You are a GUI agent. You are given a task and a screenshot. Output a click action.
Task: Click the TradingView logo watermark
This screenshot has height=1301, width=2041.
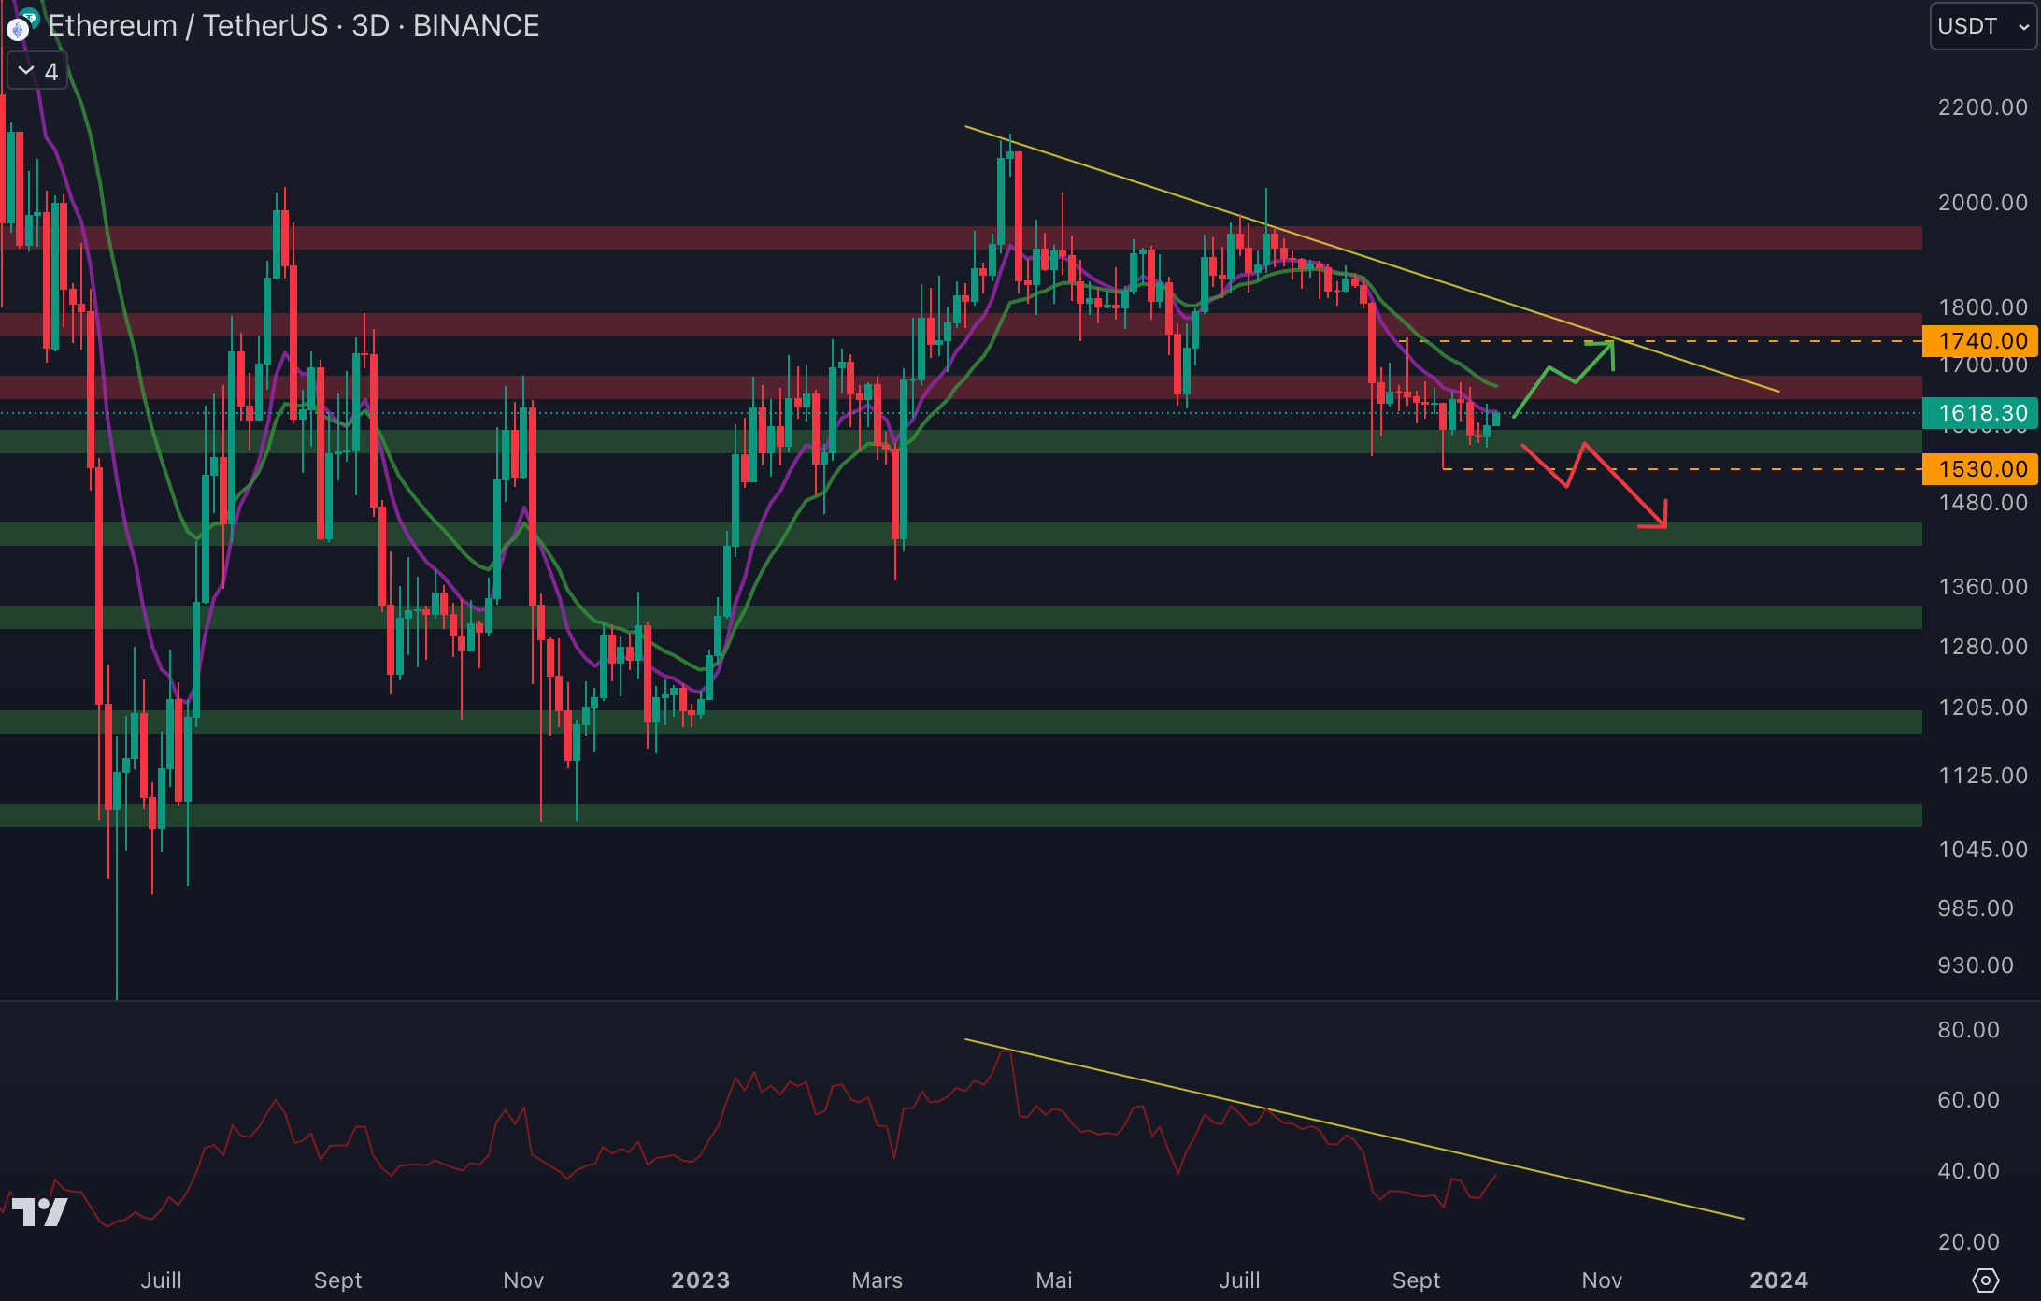click(39, 1212)
